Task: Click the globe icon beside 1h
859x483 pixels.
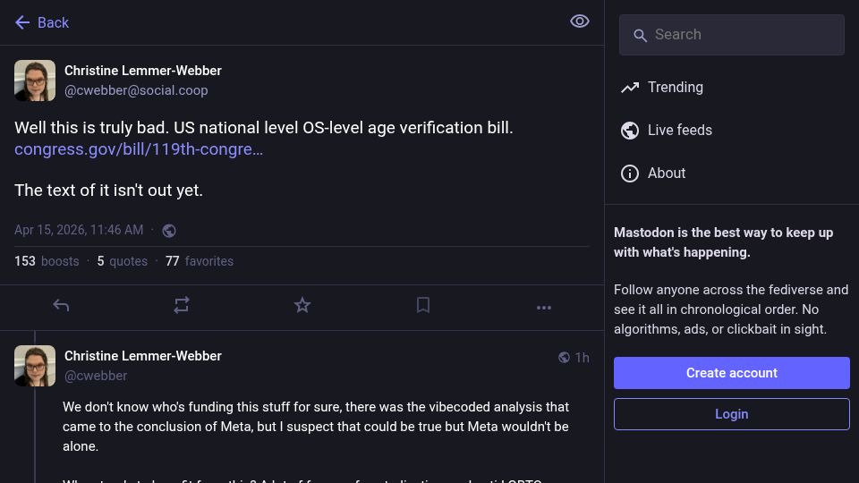Action: (564, 358)
